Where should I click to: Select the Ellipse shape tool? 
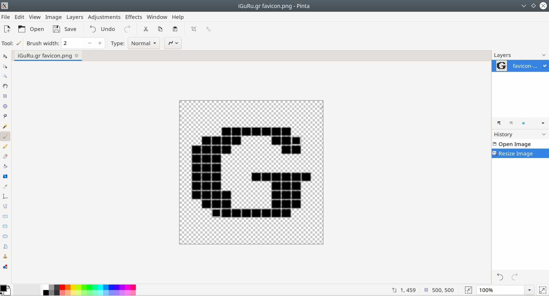(5, 236)
